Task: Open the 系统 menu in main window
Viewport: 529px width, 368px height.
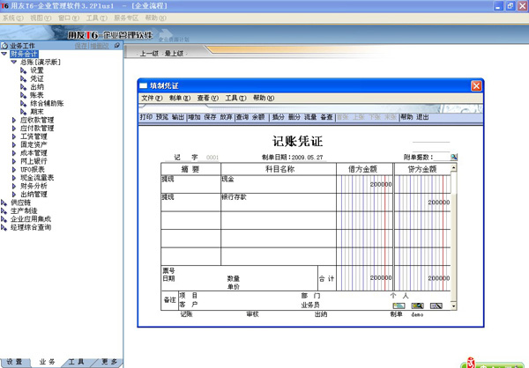Action: pos(13,18)
